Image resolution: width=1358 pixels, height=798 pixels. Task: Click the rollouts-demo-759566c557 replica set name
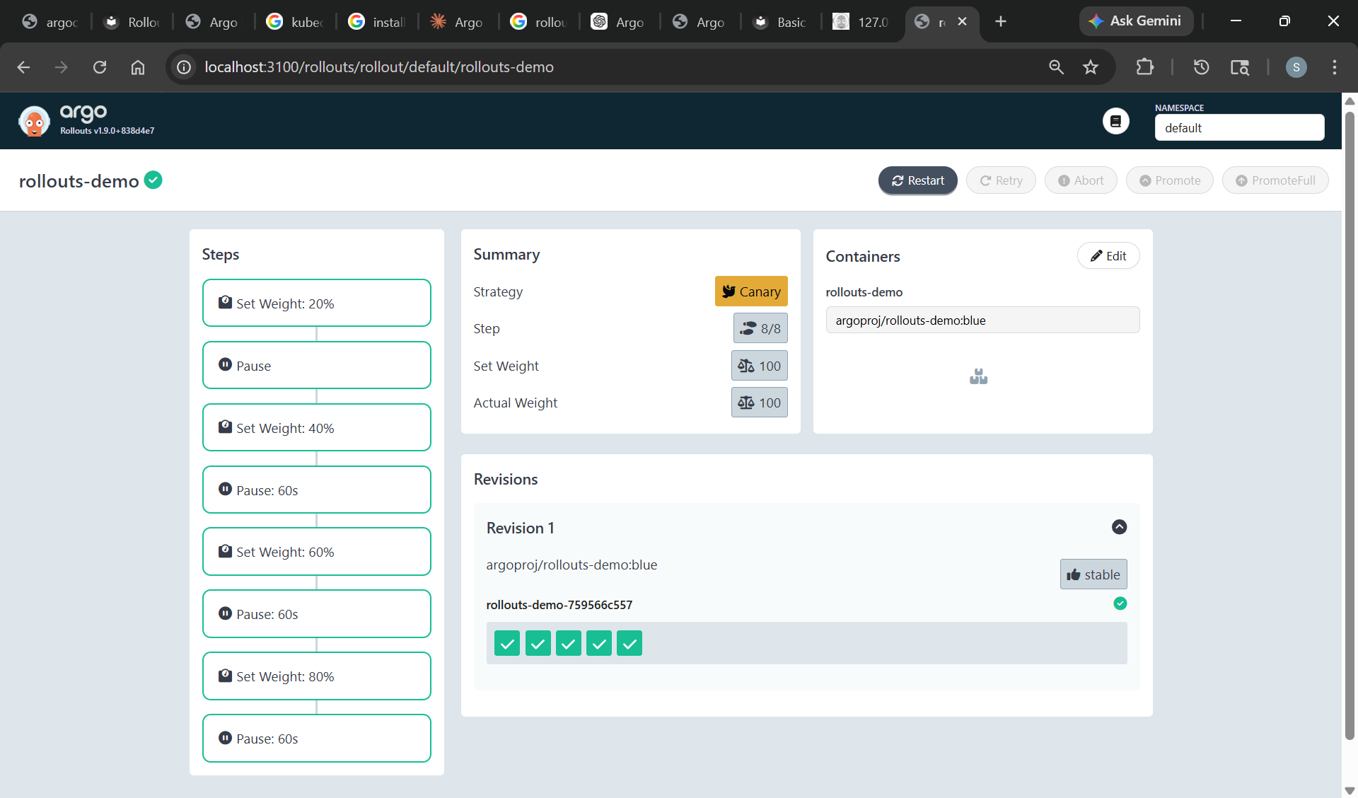point(559,605)
